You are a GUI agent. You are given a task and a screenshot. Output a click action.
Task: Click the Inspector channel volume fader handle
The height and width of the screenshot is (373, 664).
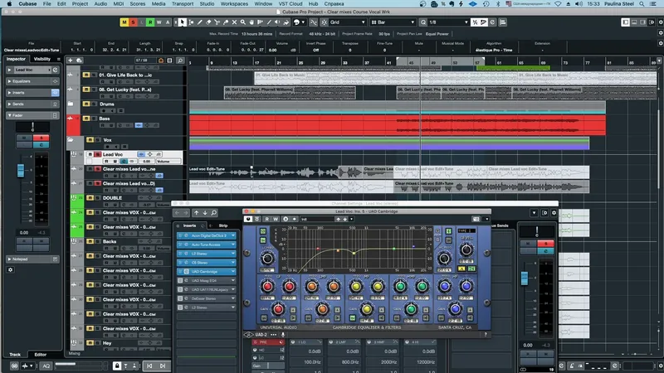pos(21,171)
